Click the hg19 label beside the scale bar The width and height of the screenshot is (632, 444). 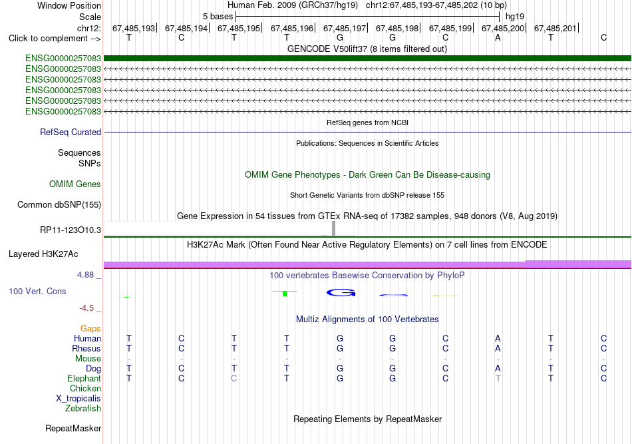coord(515,17)
